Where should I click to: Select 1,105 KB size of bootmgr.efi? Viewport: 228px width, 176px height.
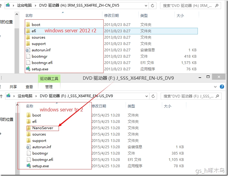[176, 160]
